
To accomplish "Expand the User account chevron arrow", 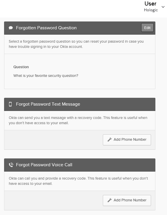I will pos(163,7).
